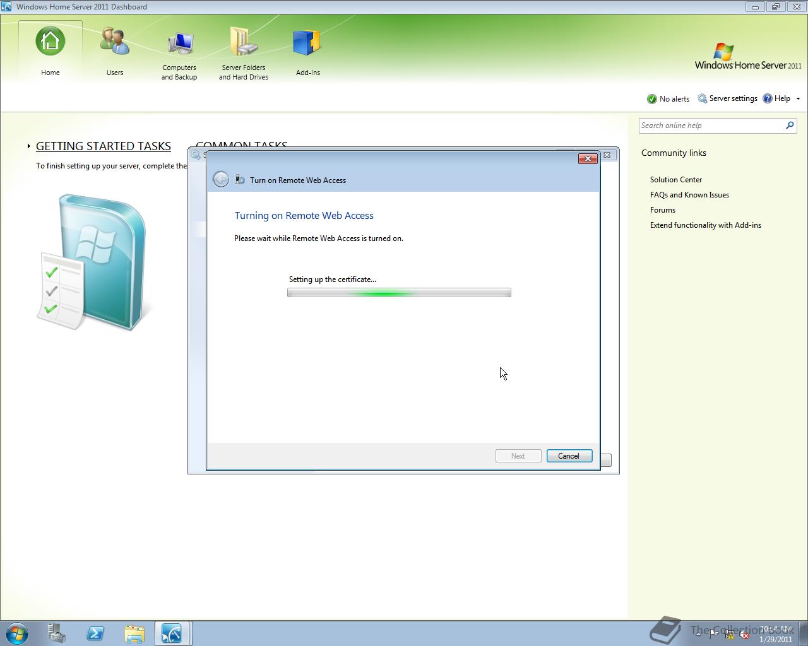Open Extend functionality with Add-ins link
Screen dimensions: 808x646
click(x=706, y=225)
